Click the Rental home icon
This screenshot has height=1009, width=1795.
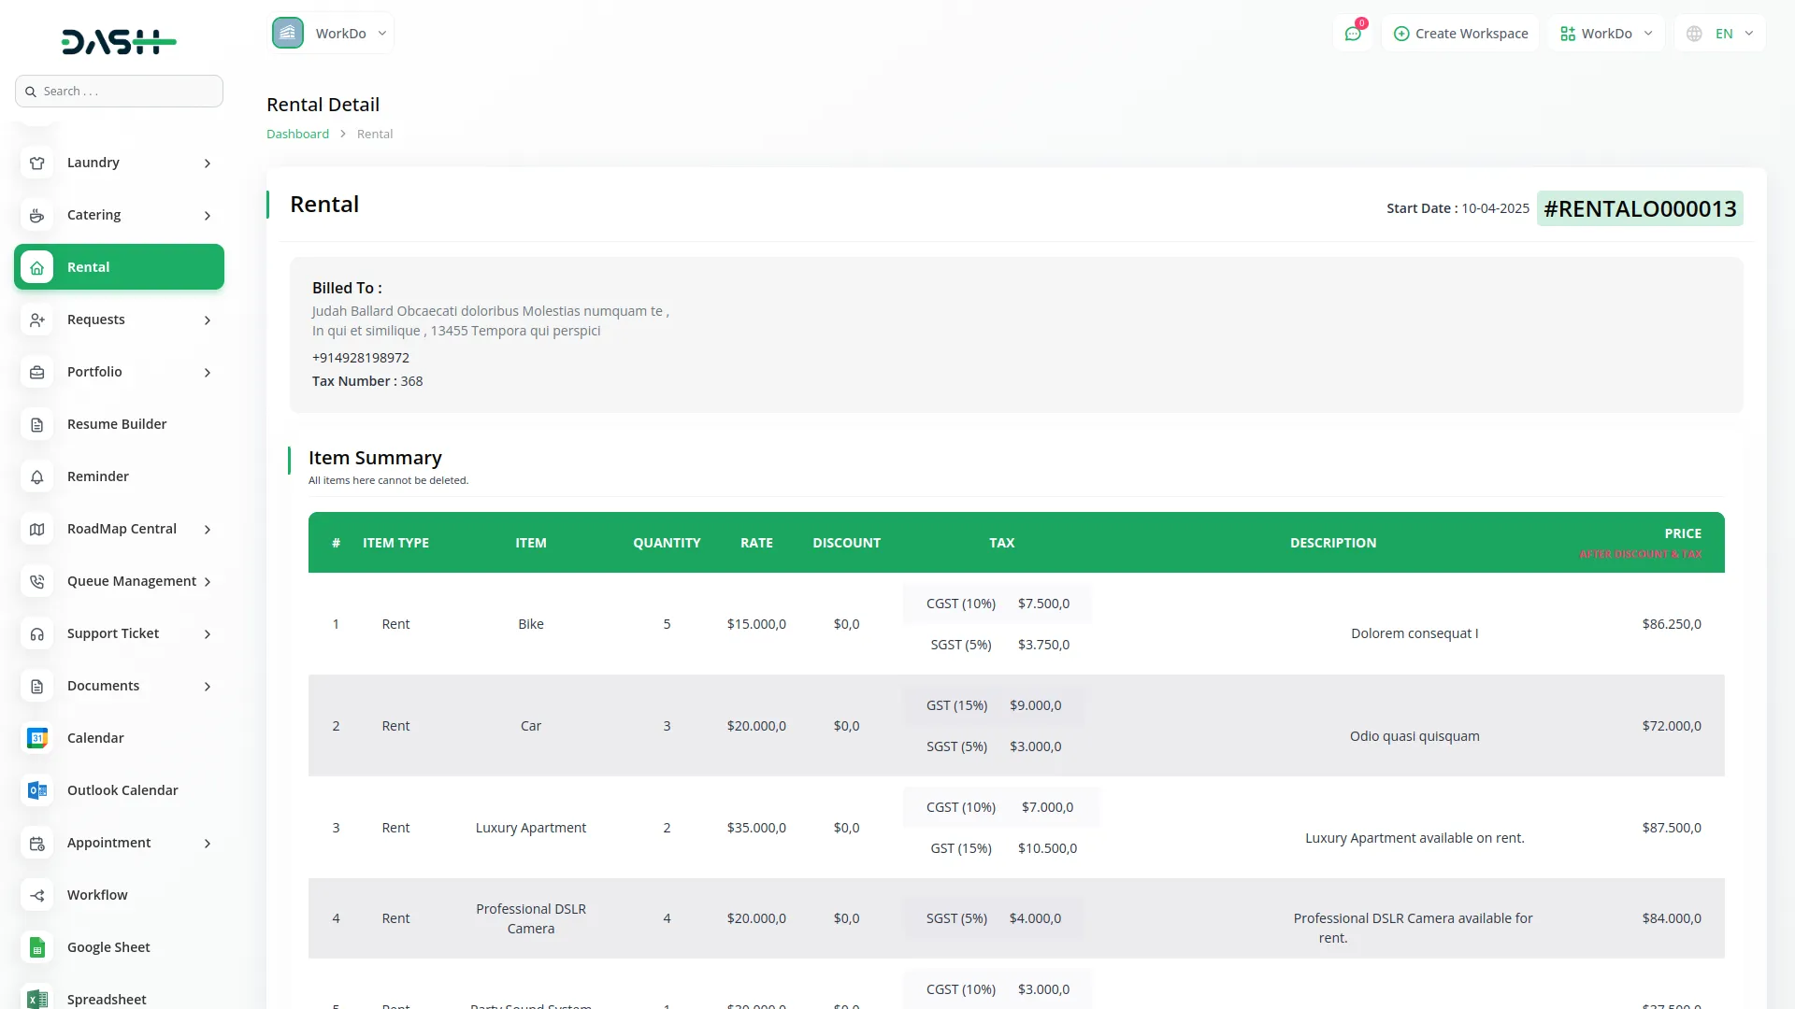pyautogui.click(x=36, y=267)
